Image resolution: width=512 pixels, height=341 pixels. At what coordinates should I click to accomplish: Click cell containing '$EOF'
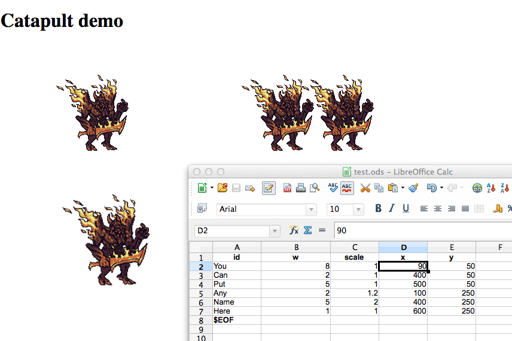point(237,320)
